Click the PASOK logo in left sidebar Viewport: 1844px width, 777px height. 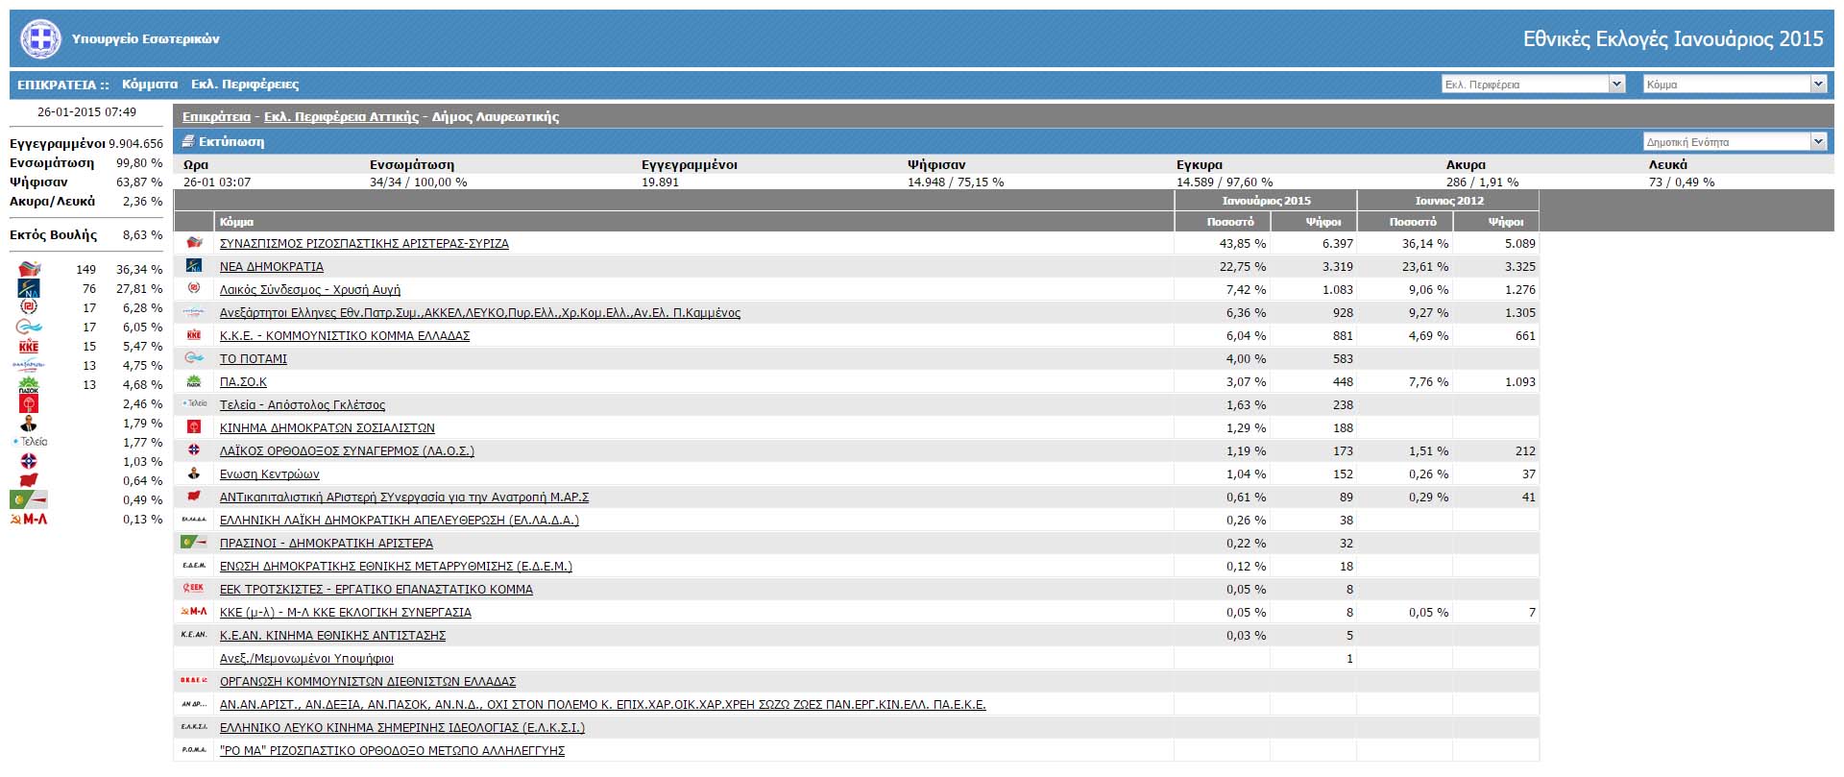tap(29, 384)
